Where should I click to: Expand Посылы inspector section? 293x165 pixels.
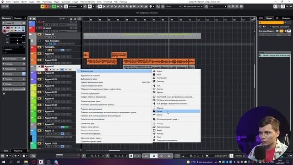[14, 79]
